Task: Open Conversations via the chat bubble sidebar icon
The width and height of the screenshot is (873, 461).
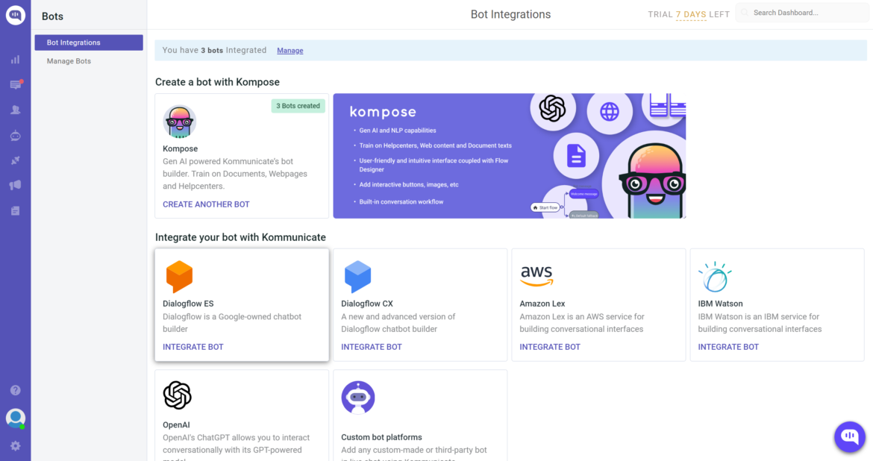Action: point(15,84)
